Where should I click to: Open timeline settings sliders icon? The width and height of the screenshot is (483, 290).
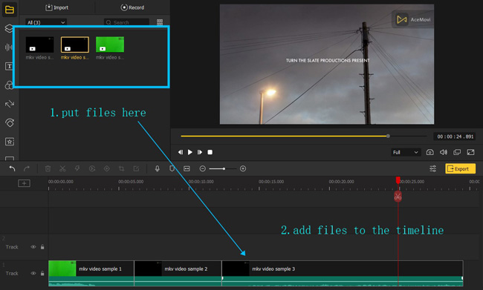432,168
